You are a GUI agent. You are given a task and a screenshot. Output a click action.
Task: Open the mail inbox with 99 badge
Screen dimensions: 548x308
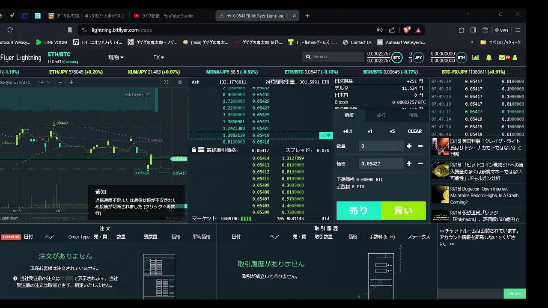[503, 57]
